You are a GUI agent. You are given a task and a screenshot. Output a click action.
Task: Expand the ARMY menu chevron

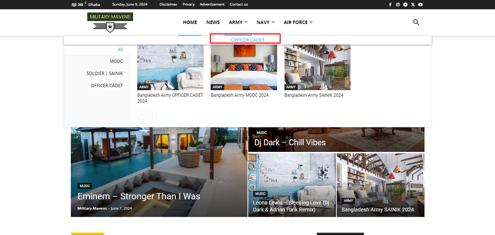pyautogui.click(x=246, y=22)
